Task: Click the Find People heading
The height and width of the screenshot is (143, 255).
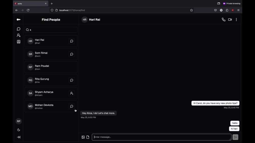Action: pyautogui.click(x=51, y=20)
